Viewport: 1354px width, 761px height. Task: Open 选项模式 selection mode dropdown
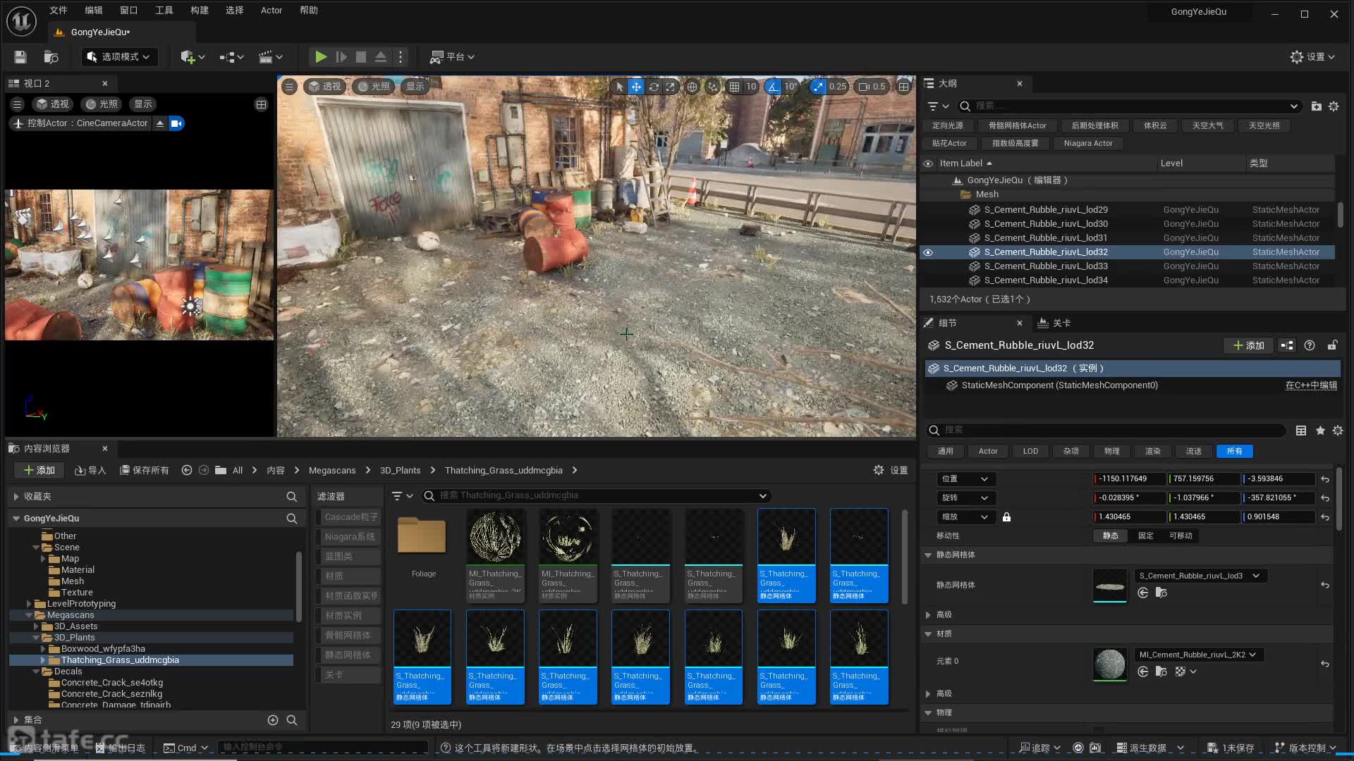pyautogui.click(x=118, y=57)
